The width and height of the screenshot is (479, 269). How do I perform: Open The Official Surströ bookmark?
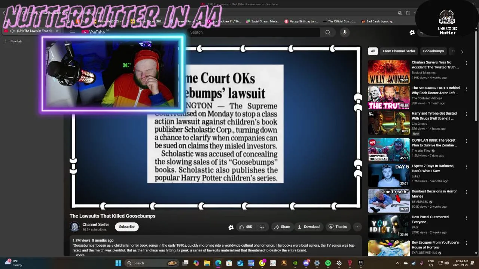pyautogui.click(x=339, y=21)
